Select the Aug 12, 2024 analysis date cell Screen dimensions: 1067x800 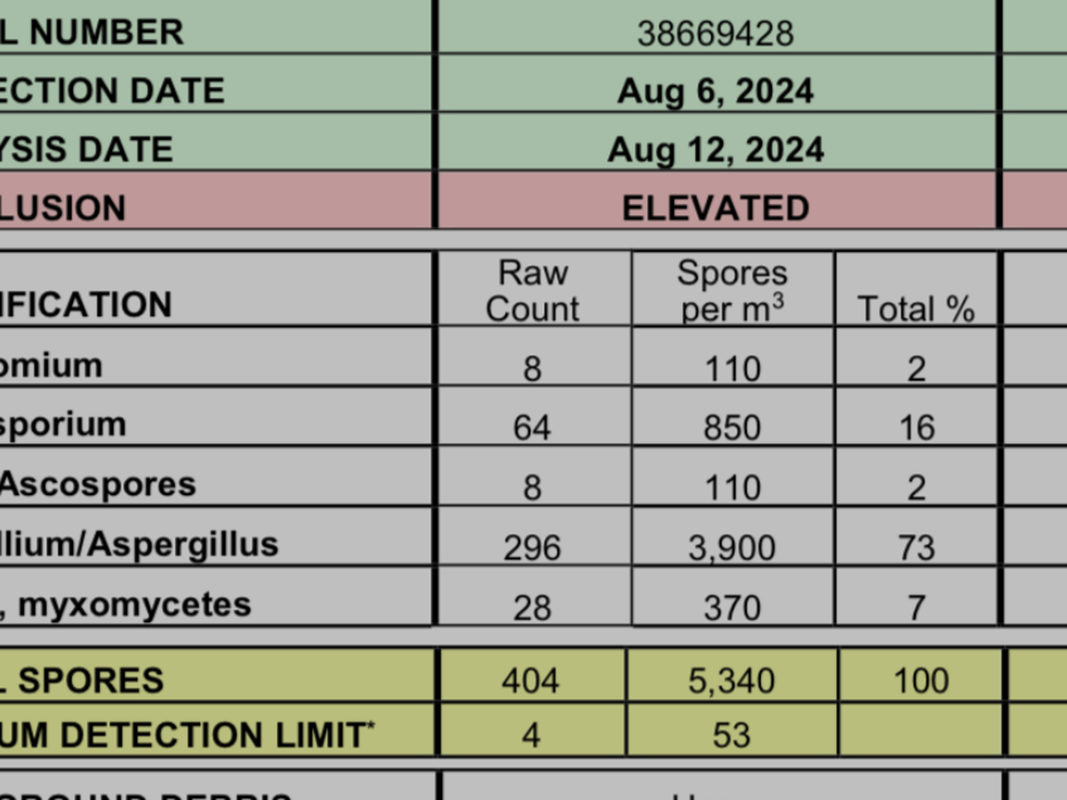[x=716, y=149]
